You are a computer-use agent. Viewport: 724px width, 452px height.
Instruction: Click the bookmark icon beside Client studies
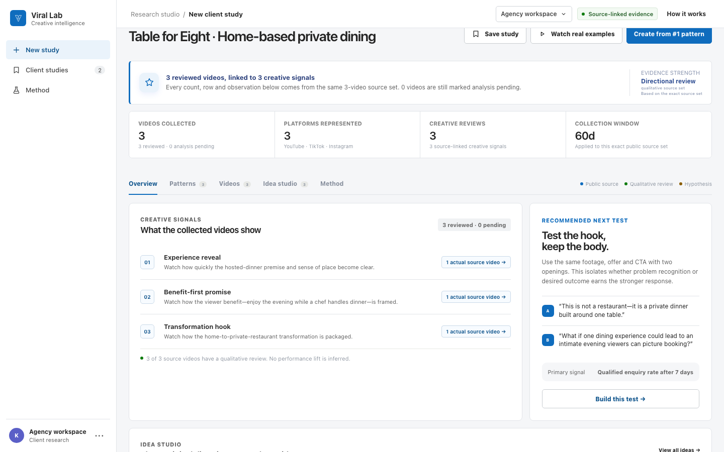click(x=16, y=70)
